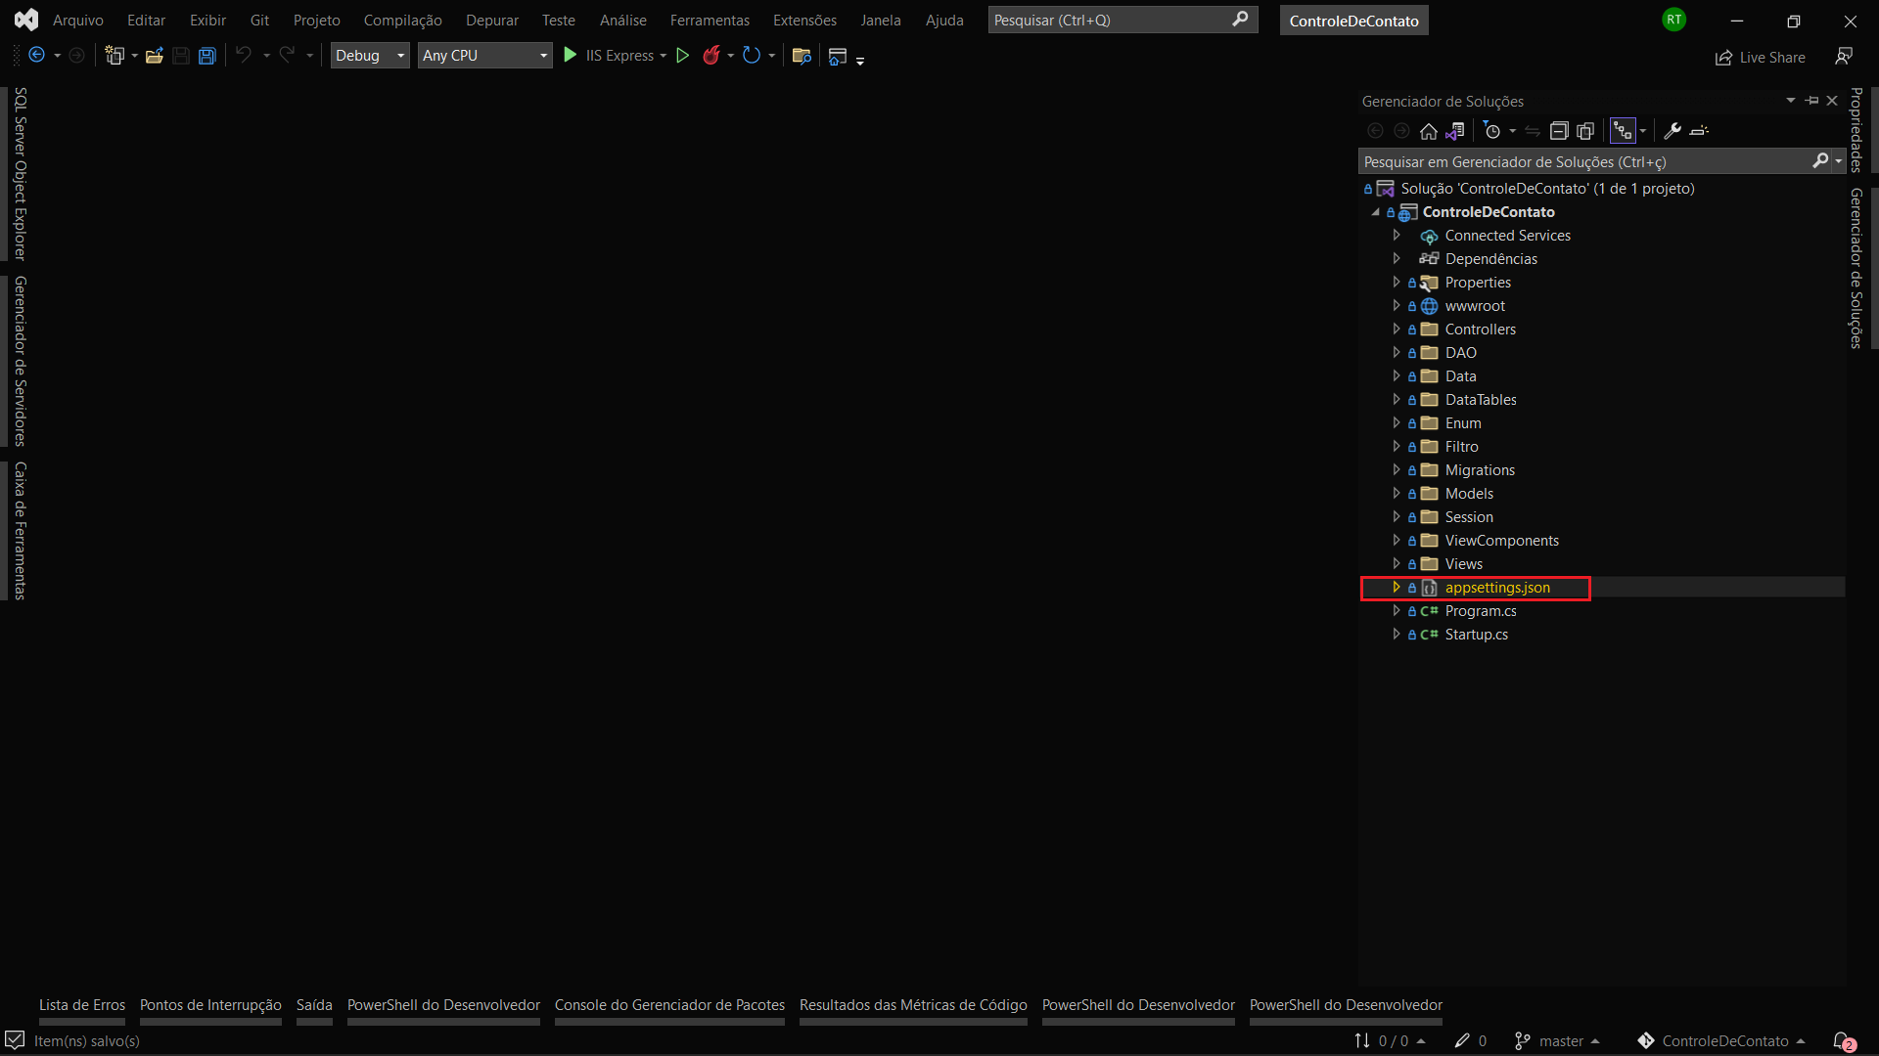Click the Find in Files folder icon
This screenshot has height=1056, width=1879.
tap(802, 56)
